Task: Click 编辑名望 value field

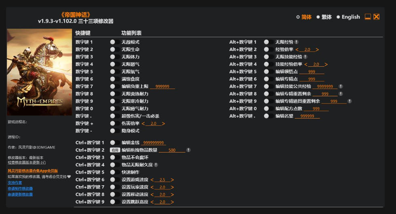Action: click(308, 116)
